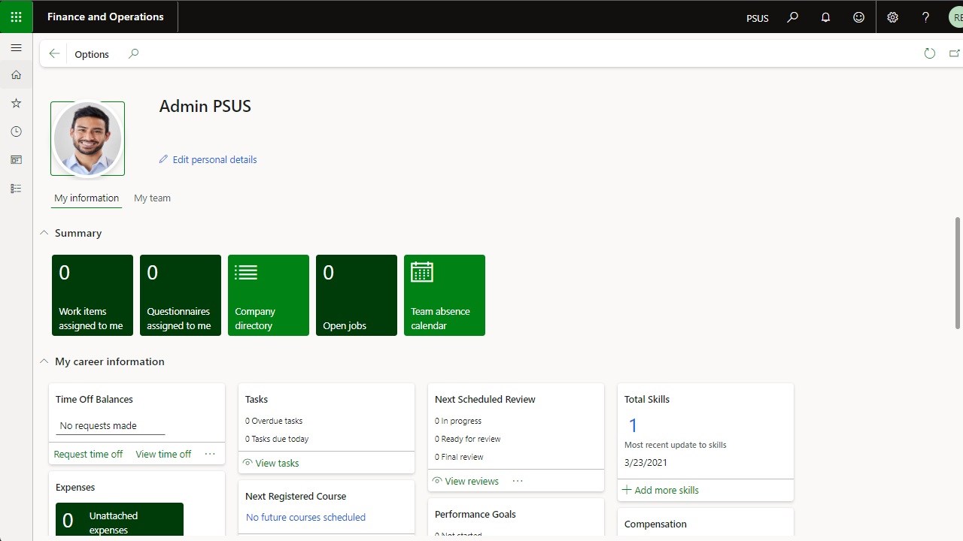The image size is (963, 541).
Task: Go to Home in the left sidebar
Action: (x=16, y=75)
